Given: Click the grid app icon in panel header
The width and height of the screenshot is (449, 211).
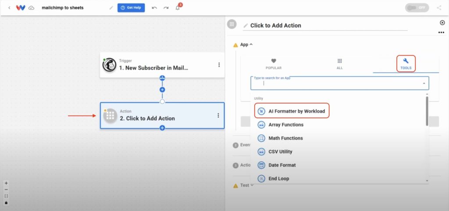Looking at the screenshot, I should tap(232, 24).
